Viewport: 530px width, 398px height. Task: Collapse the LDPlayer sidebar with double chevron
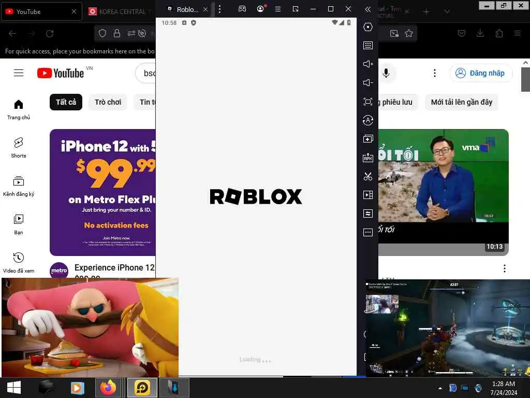[368, 9]
